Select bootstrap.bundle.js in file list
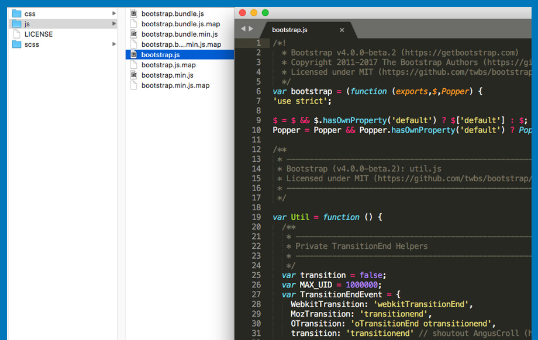The image size is (538, 340). click(173, 13)
